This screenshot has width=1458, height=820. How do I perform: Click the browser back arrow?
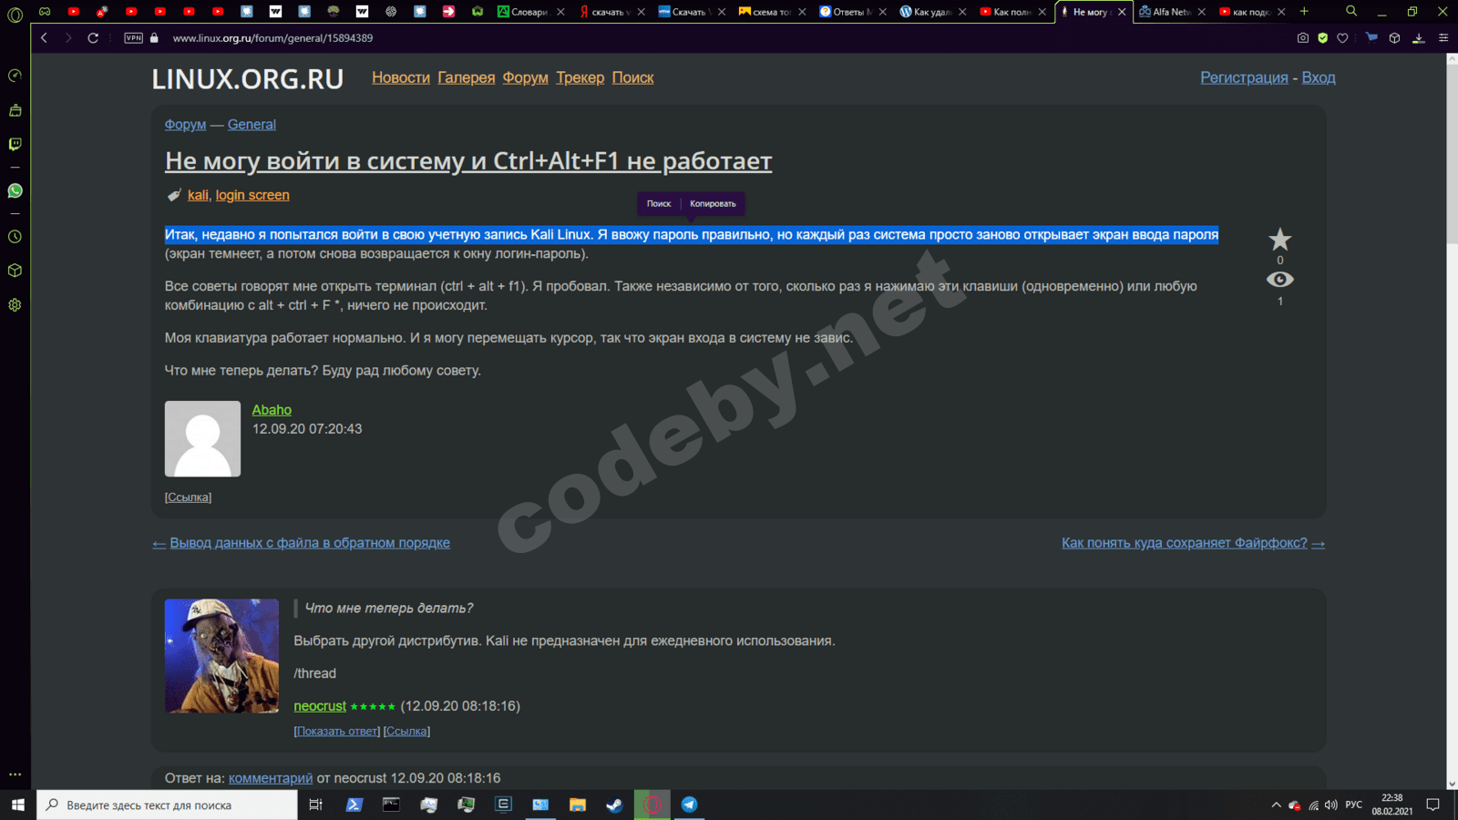point(44,38)
